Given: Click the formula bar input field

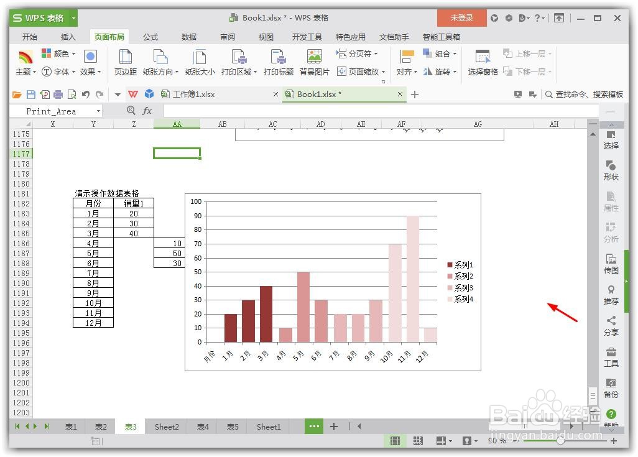Looking at the screenshot, I should pyautogui.click(x=381, y=111).
